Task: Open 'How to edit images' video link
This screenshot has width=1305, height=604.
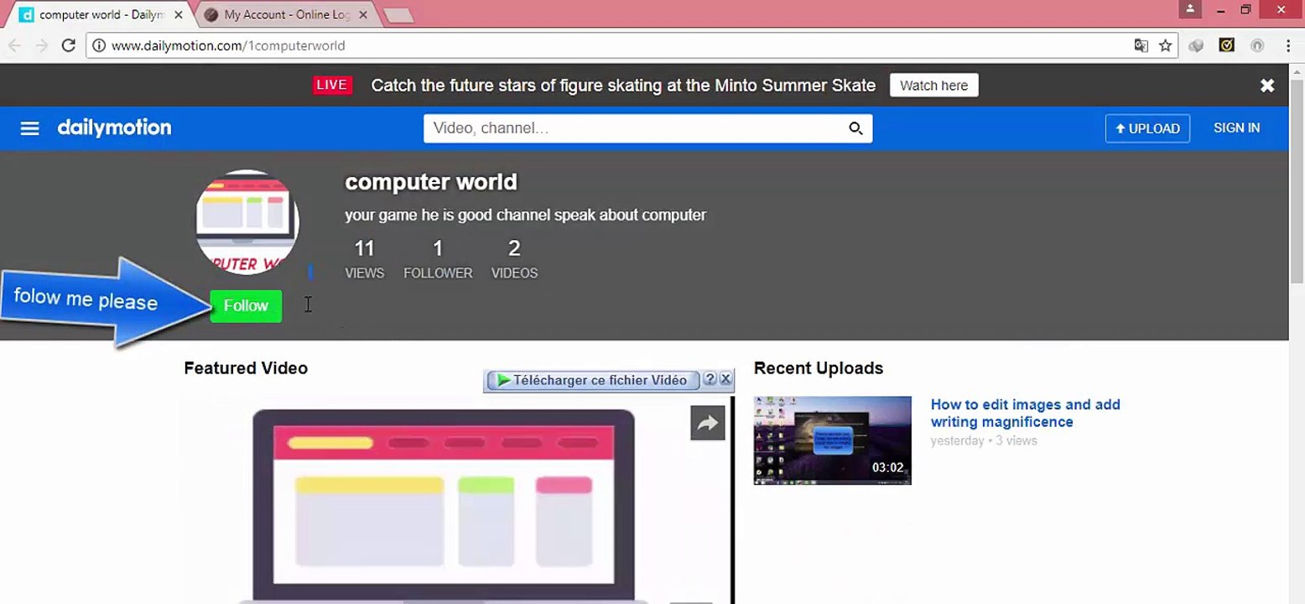Action: (1025, 414)
